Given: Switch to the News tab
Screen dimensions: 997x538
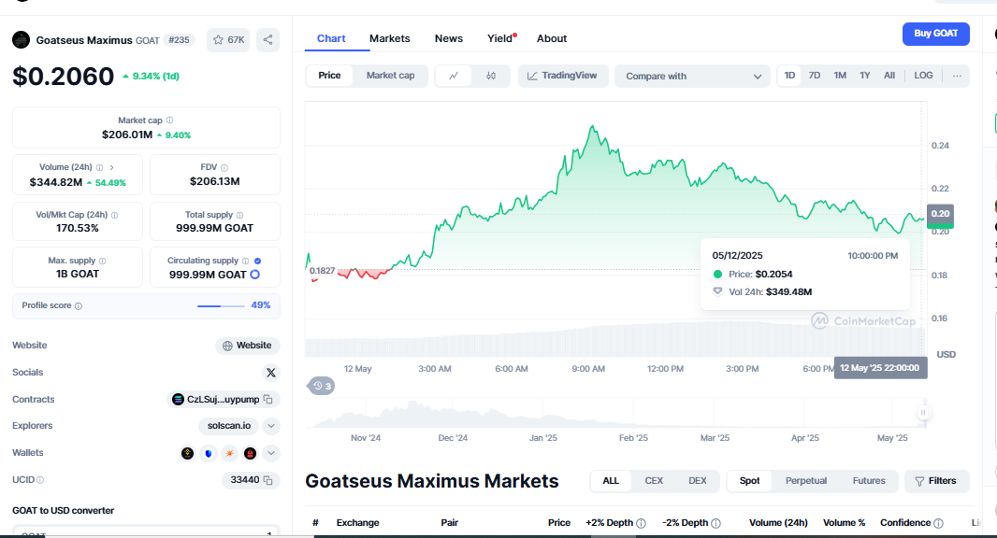Looking at the screenshot, I should pyautogui.click(x=449, y=38).
